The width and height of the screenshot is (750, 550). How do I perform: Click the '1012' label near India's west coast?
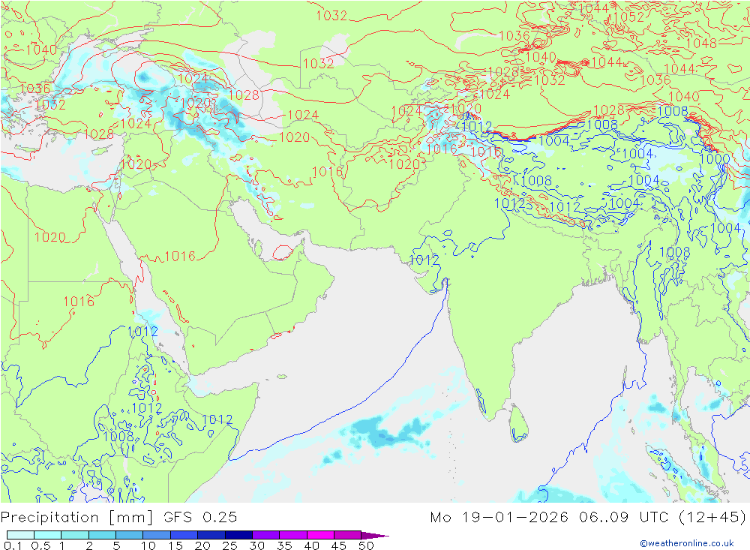click(424, 260)
